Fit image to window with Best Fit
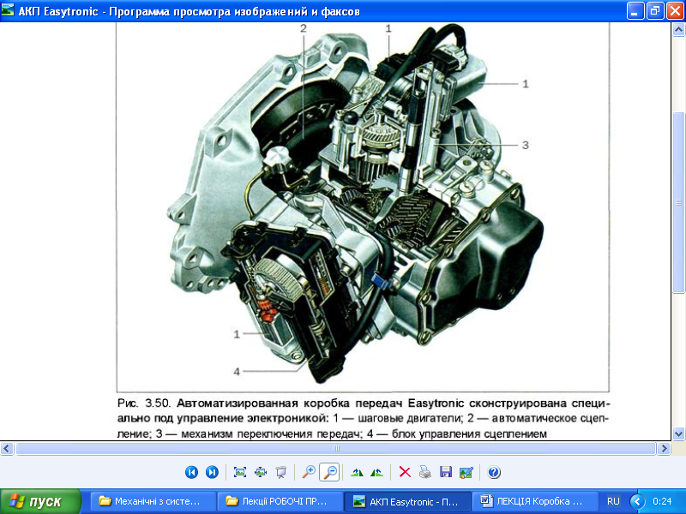This screenshot has width=686, height=514. [x=240, y=472]
